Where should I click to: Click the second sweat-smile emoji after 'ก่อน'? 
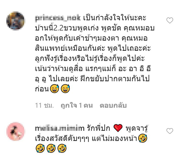65,88
